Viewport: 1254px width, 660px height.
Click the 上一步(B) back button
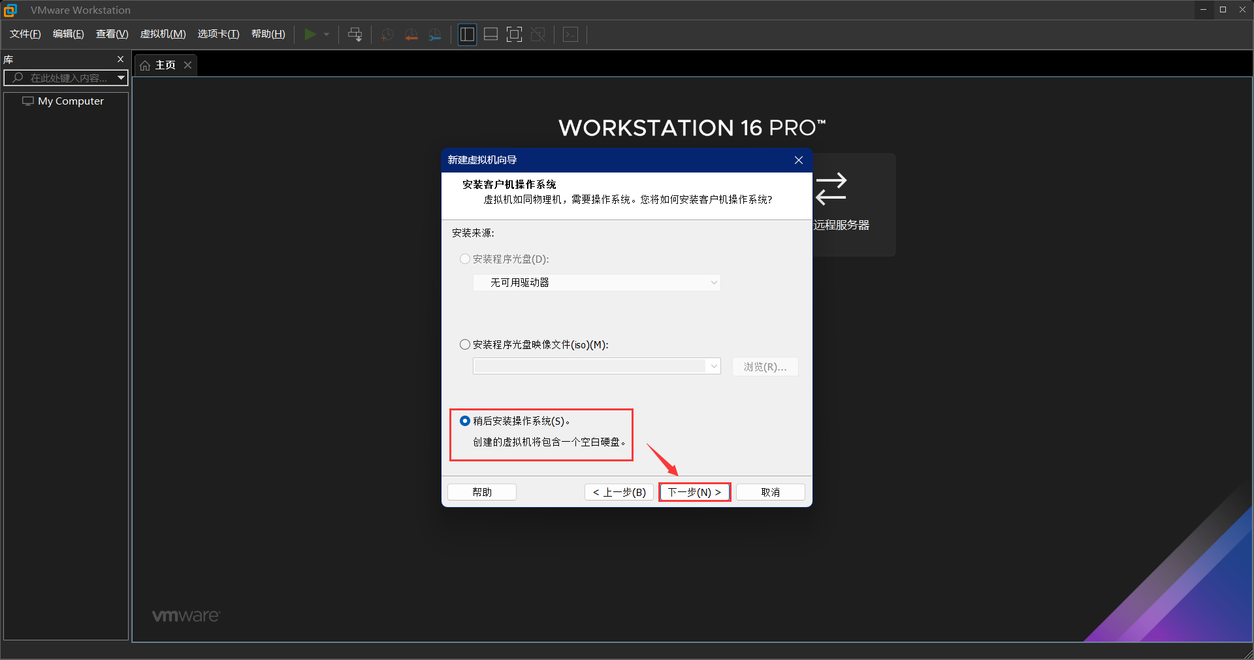point(619,492)
